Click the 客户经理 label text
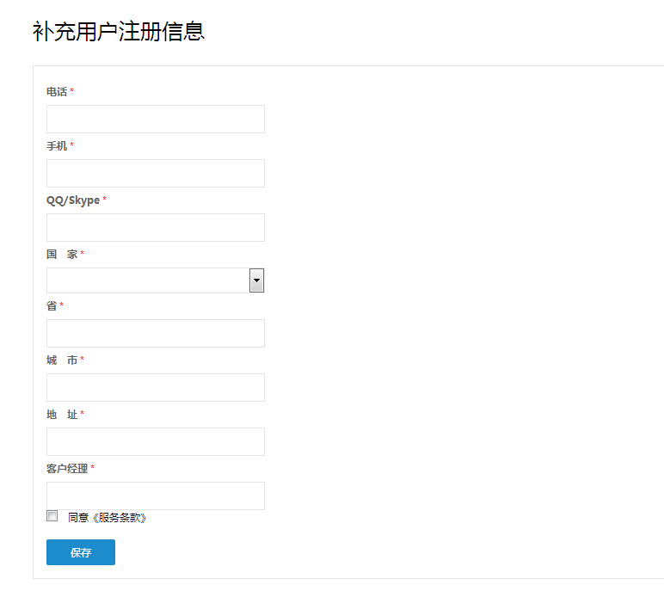Screen dimensions: 664x591 click(67, 469)
